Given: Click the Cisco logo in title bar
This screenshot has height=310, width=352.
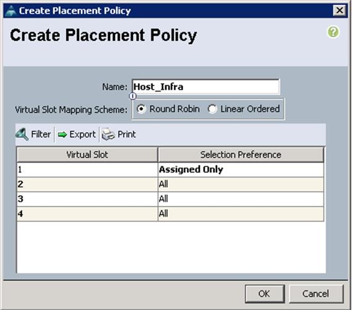Looking at the screenshot, I should pos(11,11).
